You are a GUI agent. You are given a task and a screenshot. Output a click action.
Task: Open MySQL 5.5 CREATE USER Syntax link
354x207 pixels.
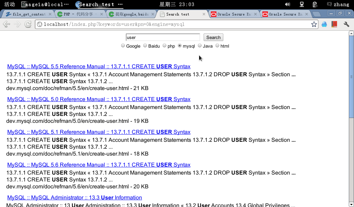point(99,67)
